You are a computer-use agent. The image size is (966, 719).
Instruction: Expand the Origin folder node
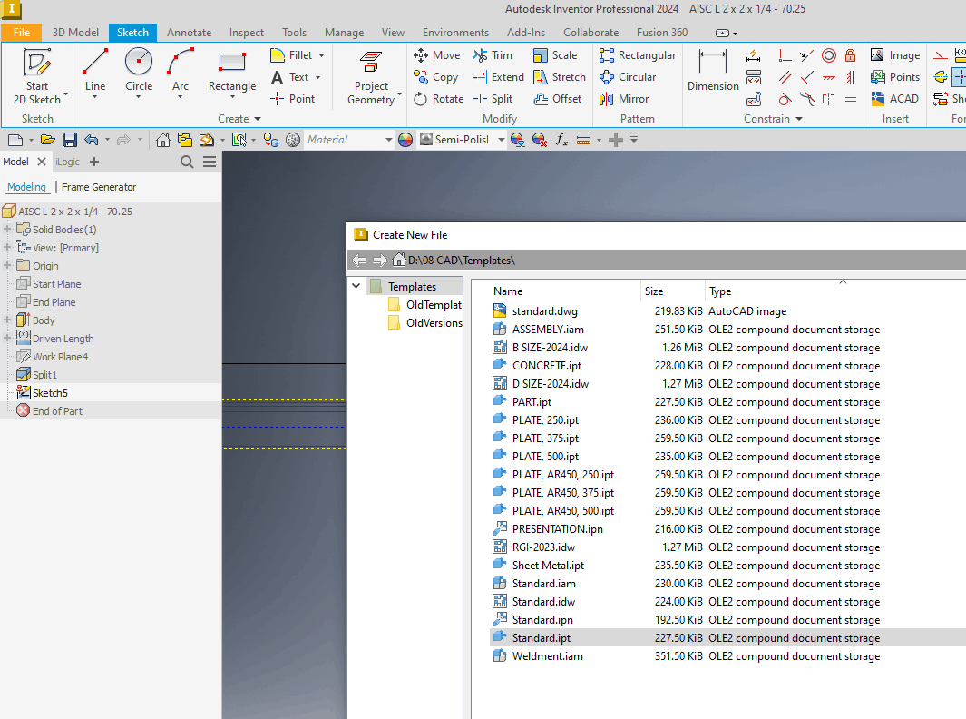point(7,266)
